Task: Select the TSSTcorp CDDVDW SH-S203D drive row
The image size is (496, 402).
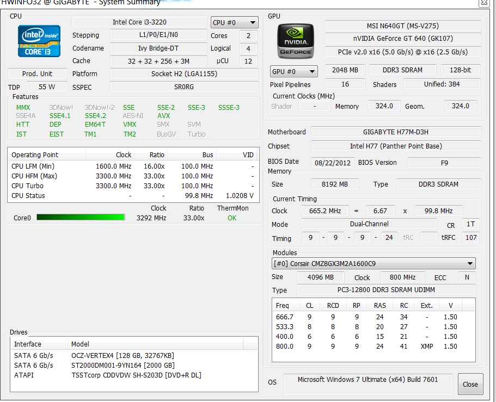Action: (134, 375)
